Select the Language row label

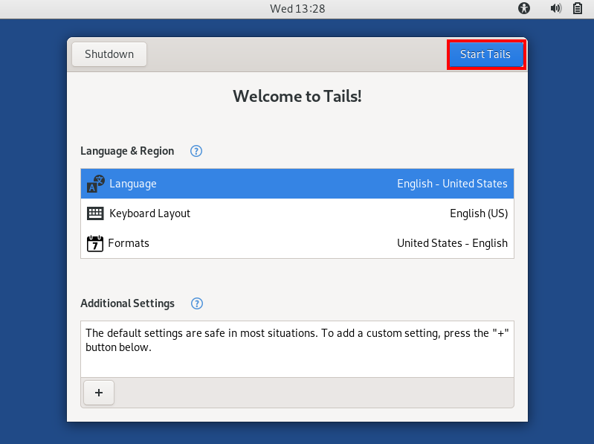point(133,184)
